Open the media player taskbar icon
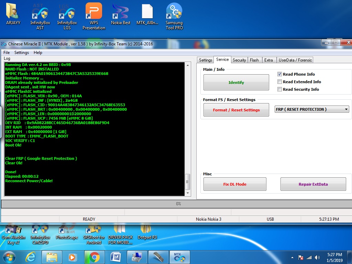 72,257
